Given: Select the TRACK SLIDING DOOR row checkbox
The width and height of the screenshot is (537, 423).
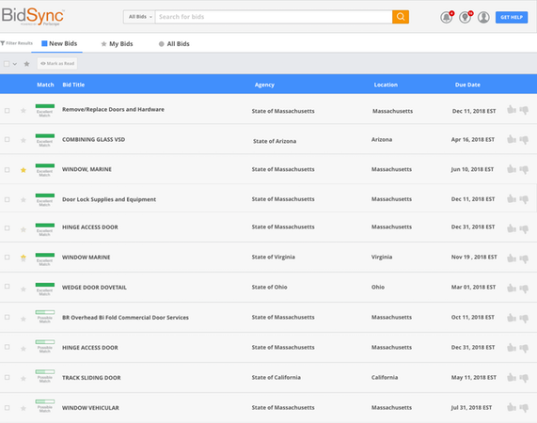Looking at the screenshot, I should point(8,377).
